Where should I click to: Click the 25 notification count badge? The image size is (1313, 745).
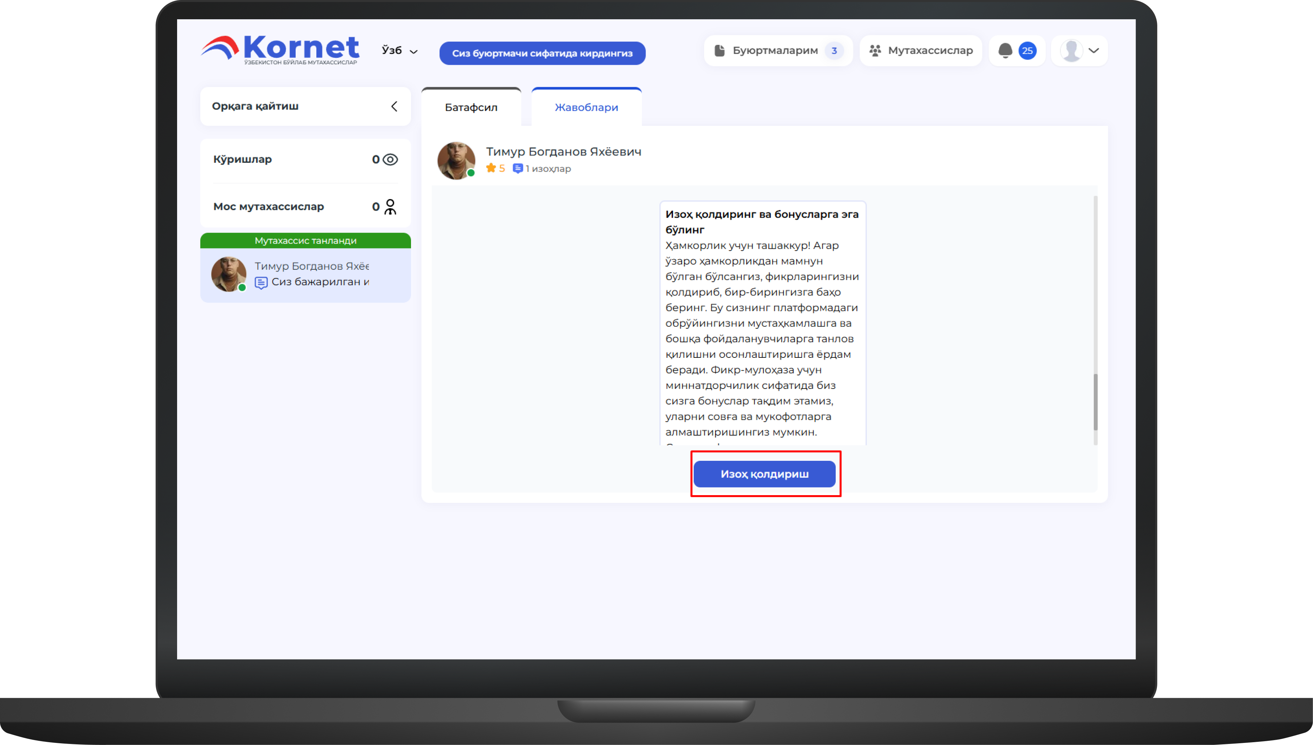pos(1027,51)
